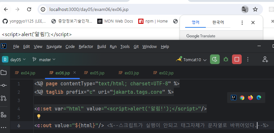274x133 pixels.
Task: Open the MDN Web Docs bookmark
Action: click(x=115, y=21)
